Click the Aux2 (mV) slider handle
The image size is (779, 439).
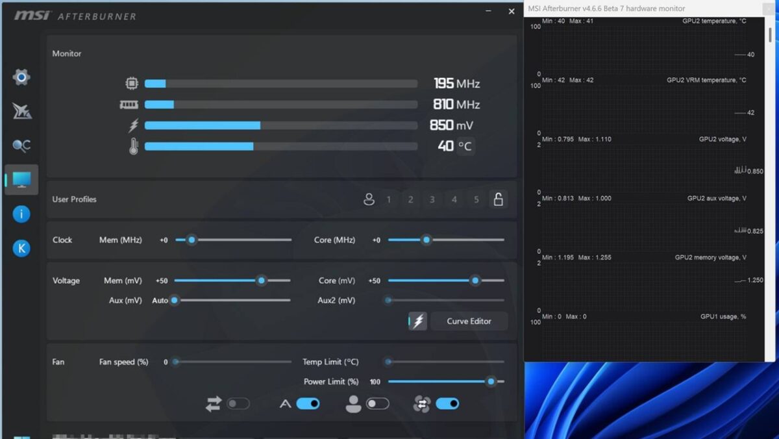pyautogui.click(x=388, y=300)
